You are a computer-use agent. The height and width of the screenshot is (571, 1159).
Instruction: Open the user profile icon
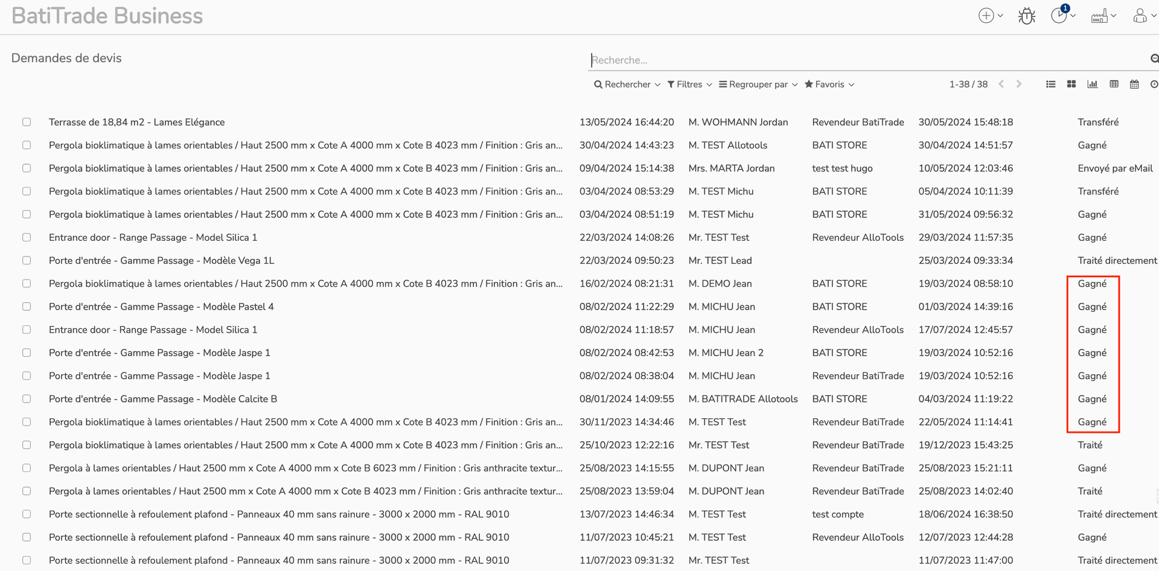click(1140, 16)
